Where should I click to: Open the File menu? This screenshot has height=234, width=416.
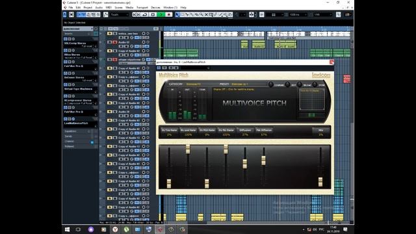click(x=71, y=7)
